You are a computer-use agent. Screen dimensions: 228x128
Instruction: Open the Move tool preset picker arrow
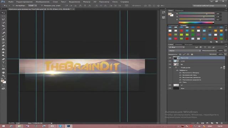click(9, 6)
